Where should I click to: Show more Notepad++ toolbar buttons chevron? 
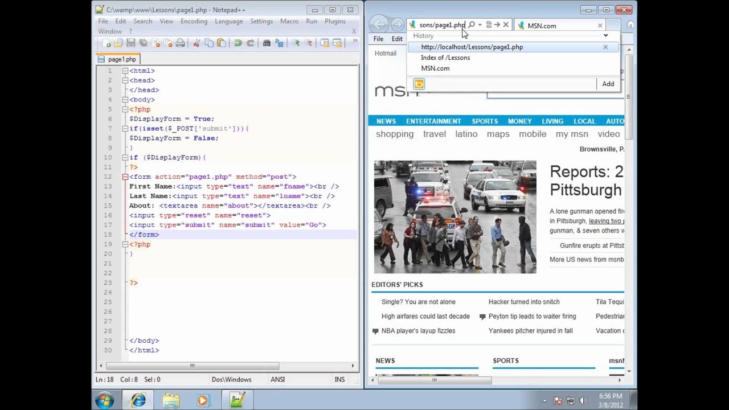pos(355,41)
